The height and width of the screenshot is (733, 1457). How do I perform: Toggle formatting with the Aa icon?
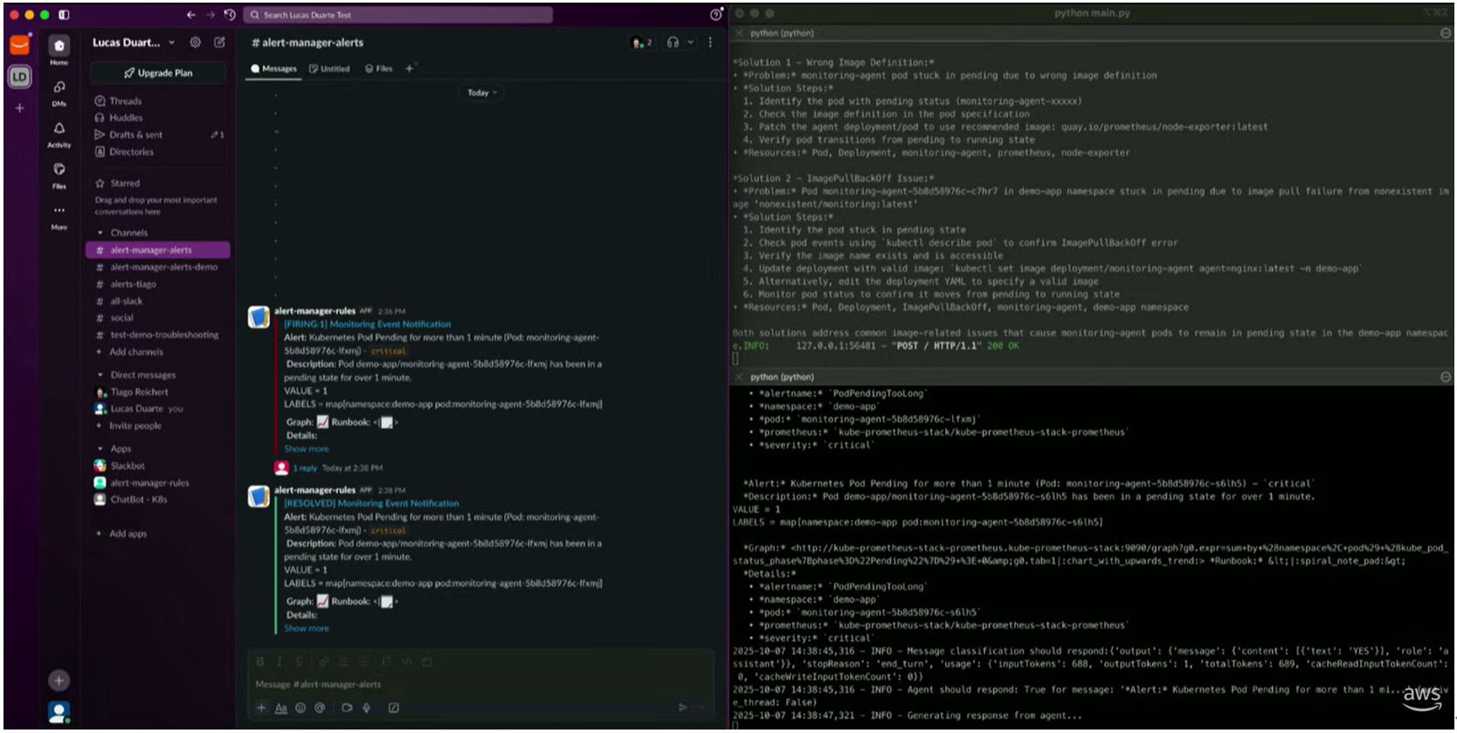tap(280, 708)
